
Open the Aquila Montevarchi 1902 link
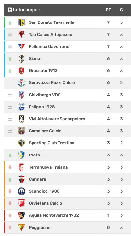(x=54, y=215)
